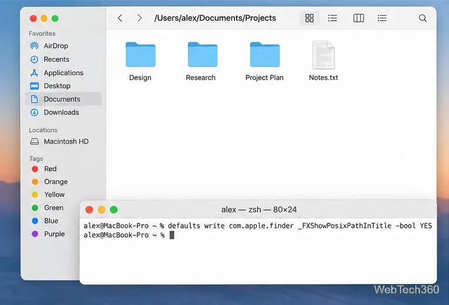This screenshot has height=305, width=449.
Task: Click the defaults write command line in Terminal
Action: tap(258, 226)
